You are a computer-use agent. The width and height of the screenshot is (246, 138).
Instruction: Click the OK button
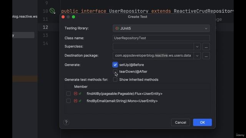click(203, 122)
